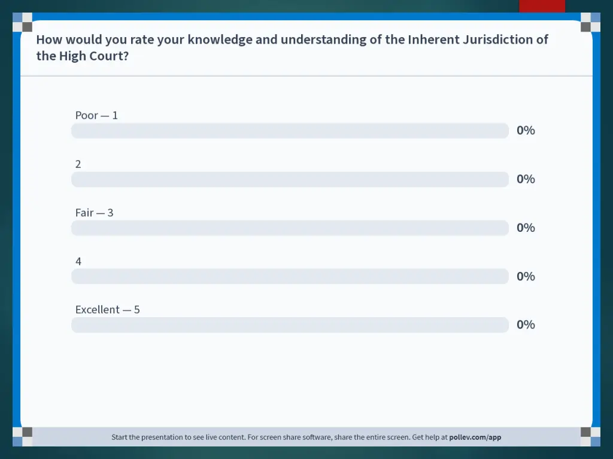Click the bottom-left checkered corner handle
This screenshot has height=459, width=613.
[x=22, y=436]
